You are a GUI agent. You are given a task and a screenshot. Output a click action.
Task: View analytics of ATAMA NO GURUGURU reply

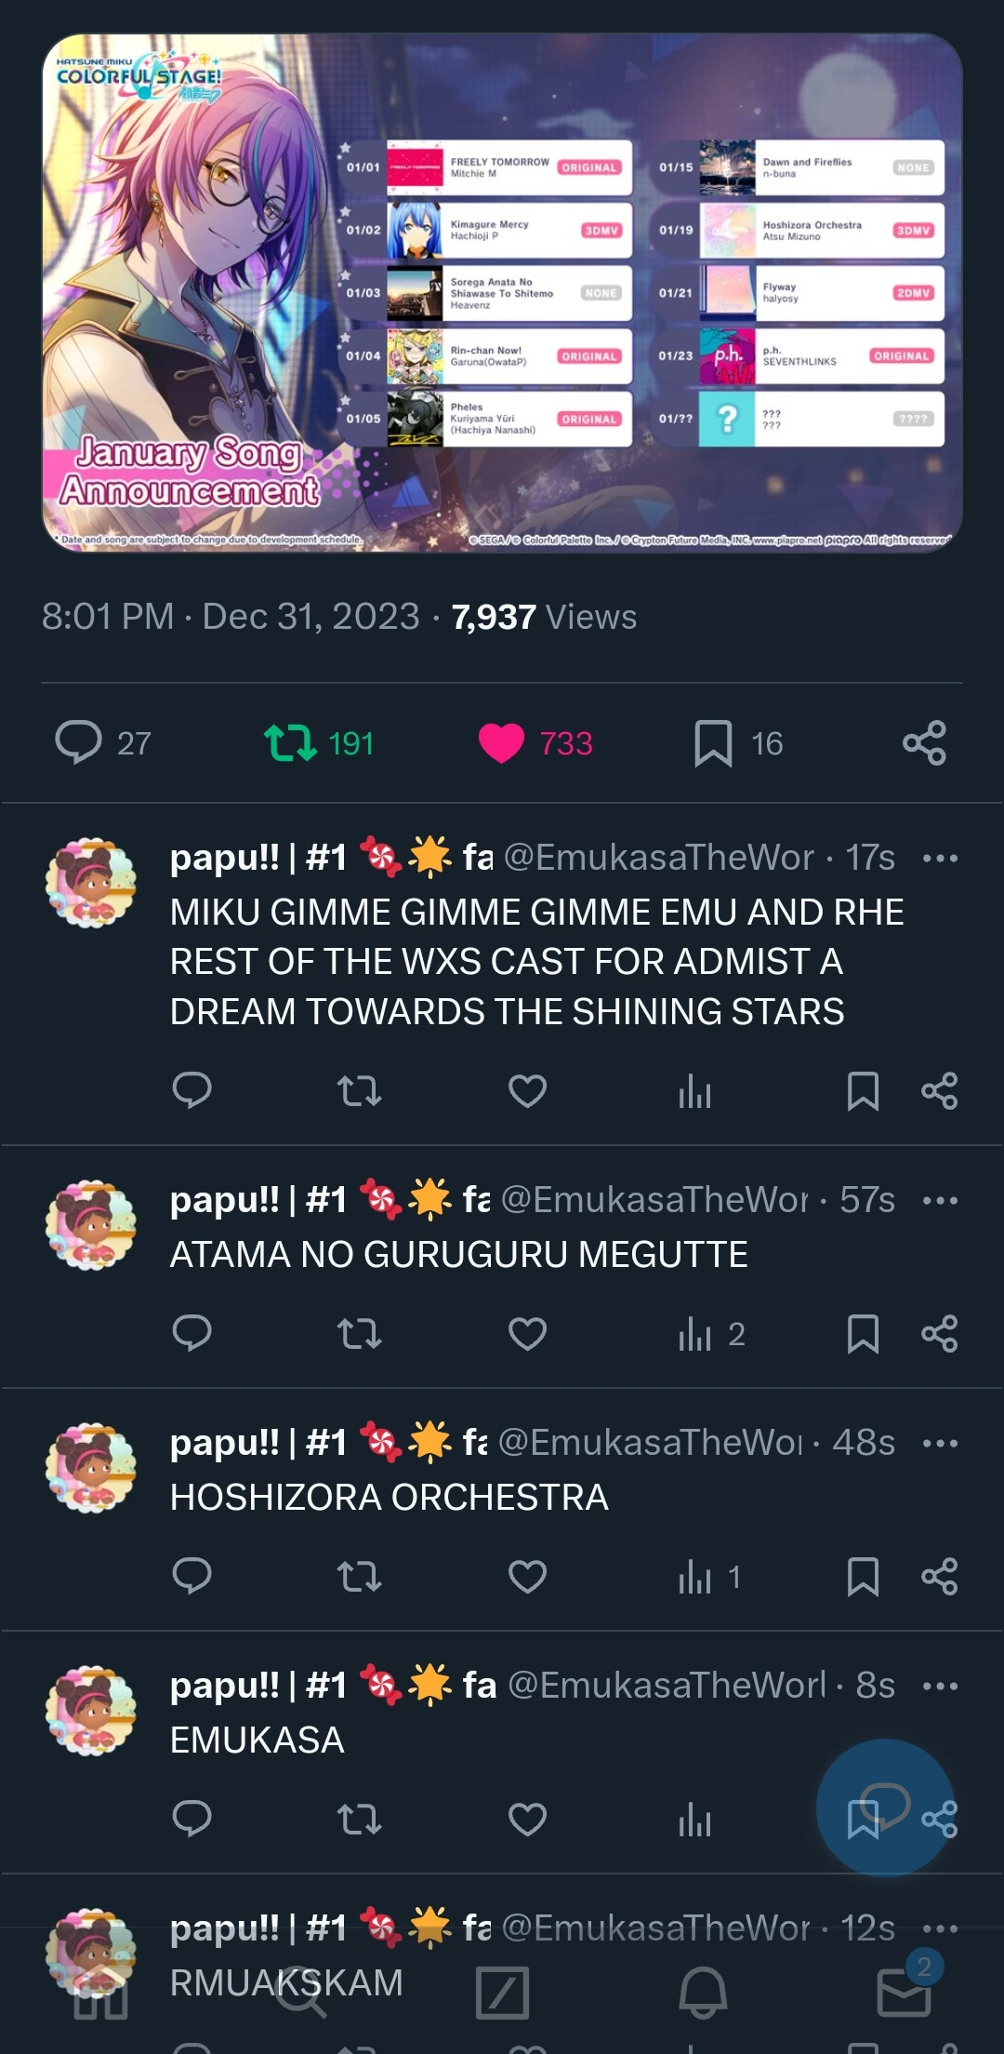click(x=695, y=1334)
